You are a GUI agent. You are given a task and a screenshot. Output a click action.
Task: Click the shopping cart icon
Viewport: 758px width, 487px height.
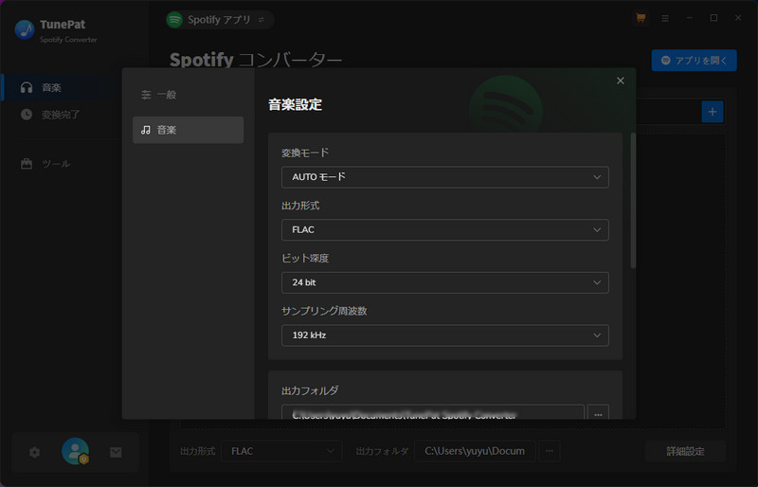click(x=641, y=18)
